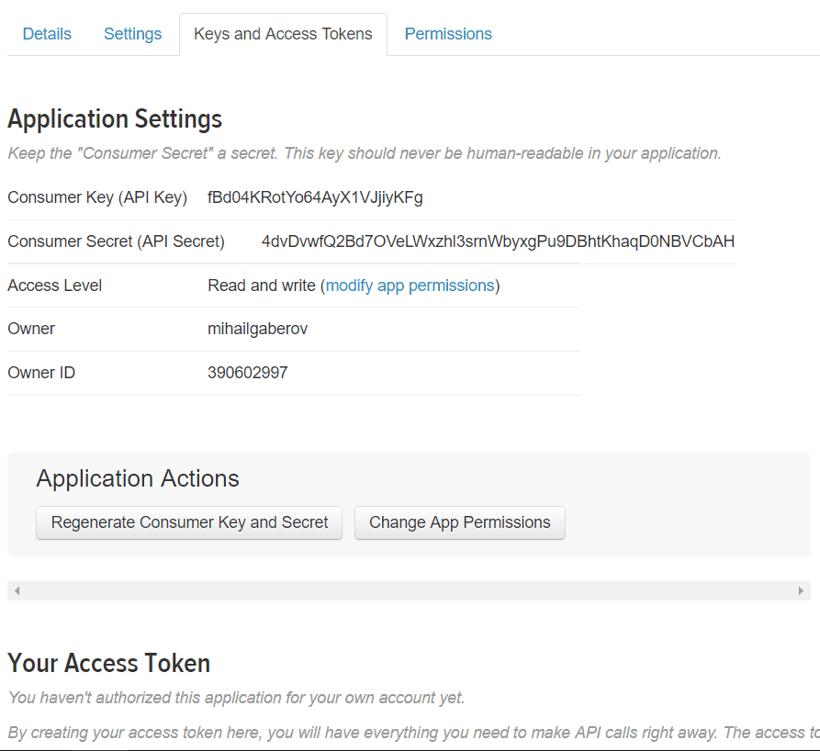Click the Consumer Key value fBd04KRotYo64AyX1VJjiyKFg
820x751 pixels.
[315, 197]
